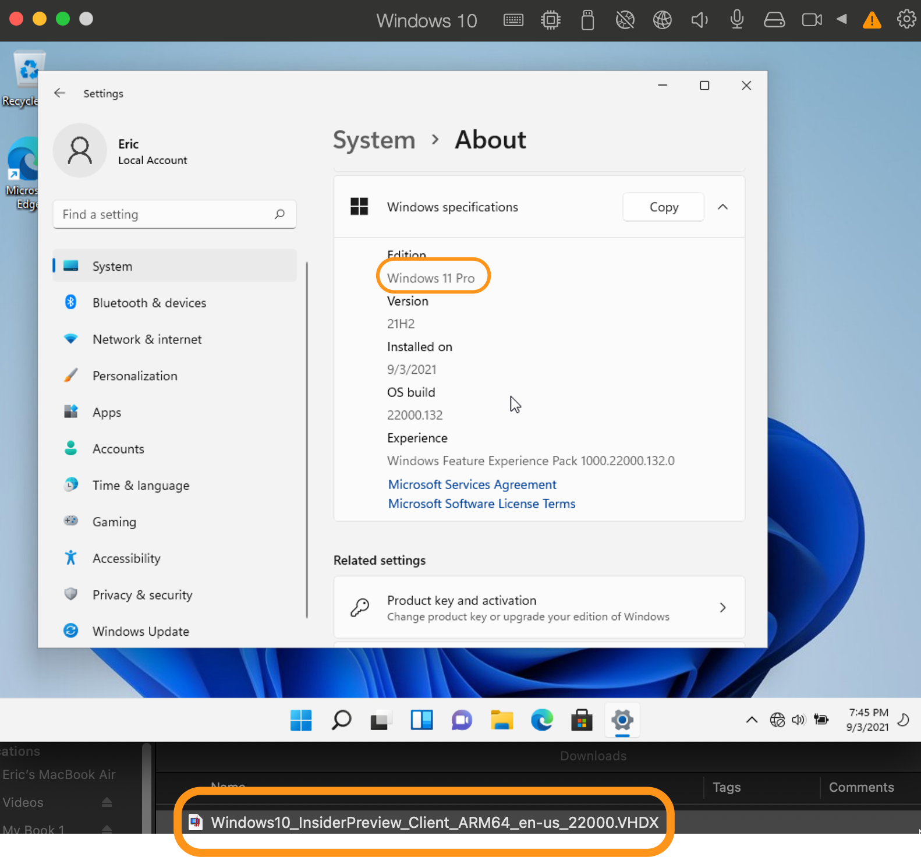This screenshot has height=857, width=921.
Task: Open the Windows Start menu
Action: pos(301,720)
